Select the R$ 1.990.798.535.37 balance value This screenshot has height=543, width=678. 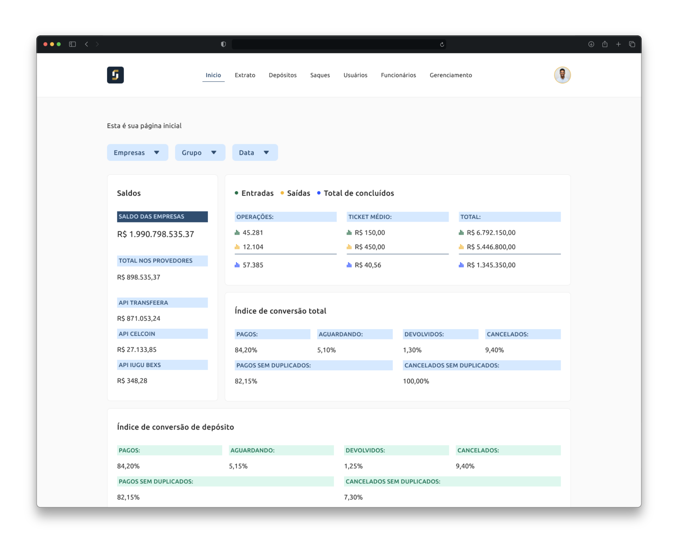155,234
